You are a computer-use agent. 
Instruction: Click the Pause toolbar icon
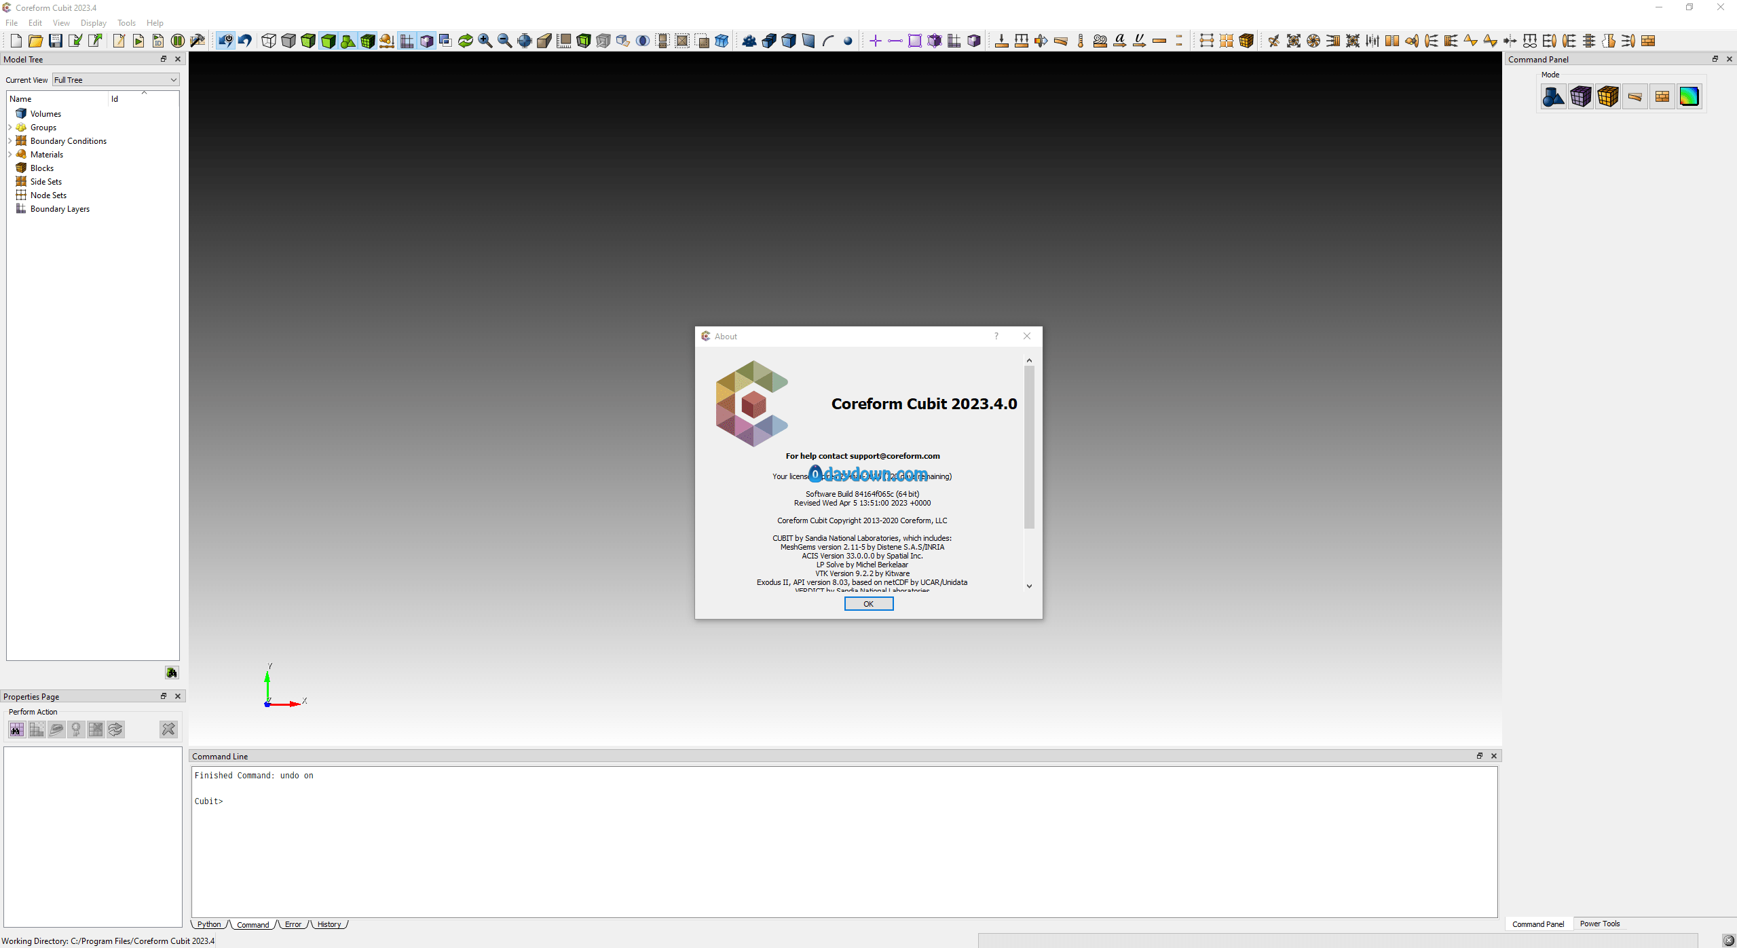point(178,41)
